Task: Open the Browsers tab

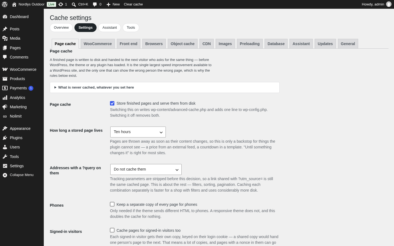Action: pyautogui.click(x=154, y=44)
